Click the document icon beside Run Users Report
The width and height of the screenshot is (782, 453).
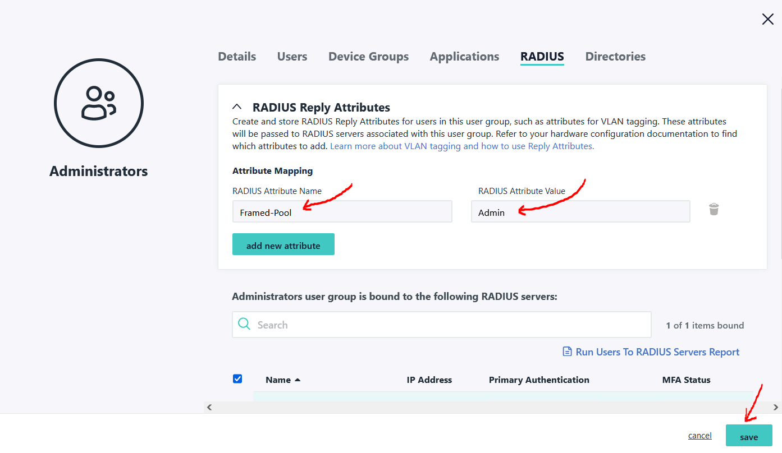567,351
